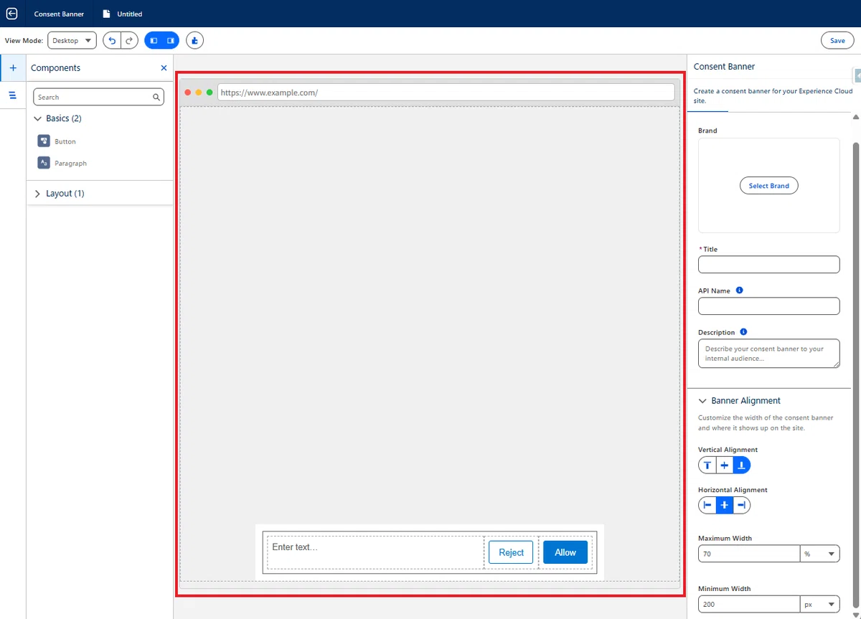Image resolution: width=861 pixels, height=619 pixels.
Task: Click the search magnifier icon
Action: tap(156, 97)
